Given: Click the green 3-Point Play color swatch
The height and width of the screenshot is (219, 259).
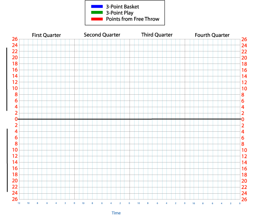Looking at the screenshot, I should 96,13.
